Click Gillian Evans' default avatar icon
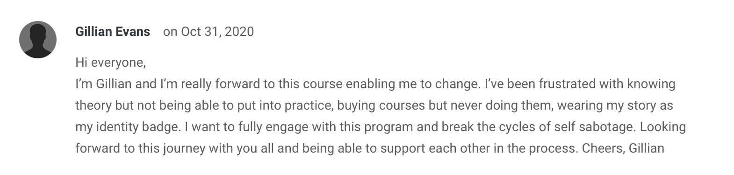Screen dimensions: 734x175 pos(38,40)
